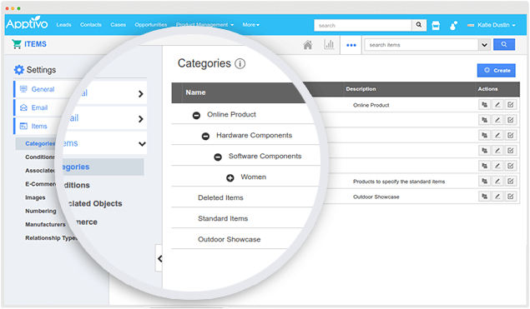Screen dimensions: 530x309
Task: Open the Product Management dropdown
Action: click(204, 25)
